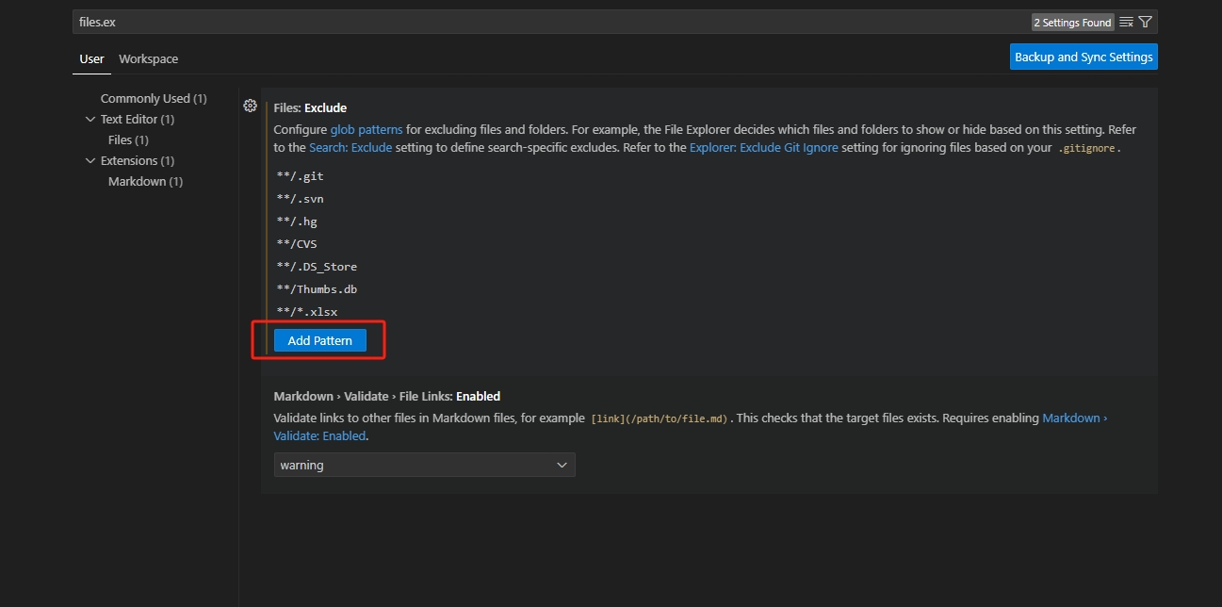Open the filter settings funnel icon
Screen dimensions: 1222x607
click(1145, 22)
